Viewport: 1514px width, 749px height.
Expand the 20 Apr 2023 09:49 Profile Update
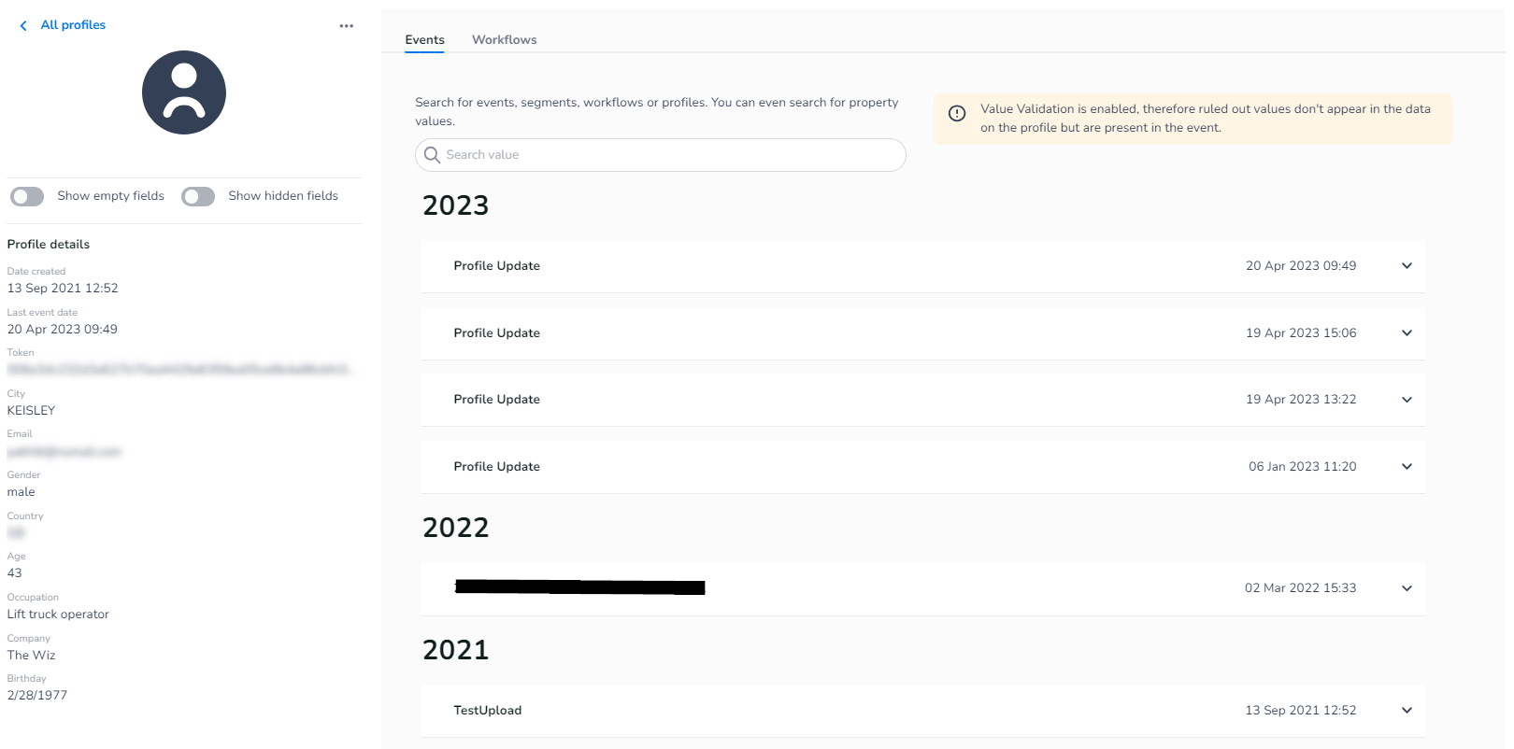click(x=1406, y=266)
